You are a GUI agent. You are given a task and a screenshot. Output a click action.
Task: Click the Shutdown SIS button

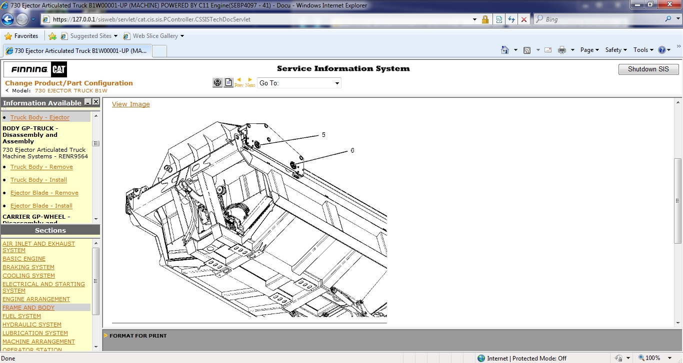coord(648,69)
